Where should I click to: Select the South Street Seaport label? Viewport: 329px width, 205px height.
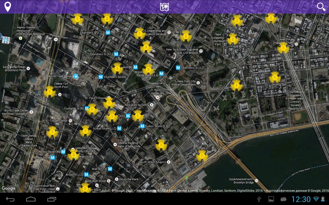tap(153, 162)
